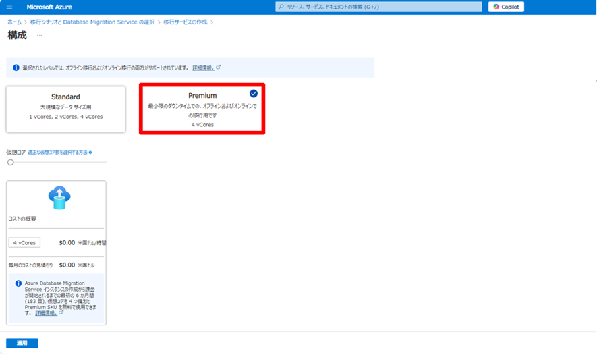The height and width of the screenshot is (357, 597).
Task: Click the database upload cloud icon
Action: tap(59, 197)
